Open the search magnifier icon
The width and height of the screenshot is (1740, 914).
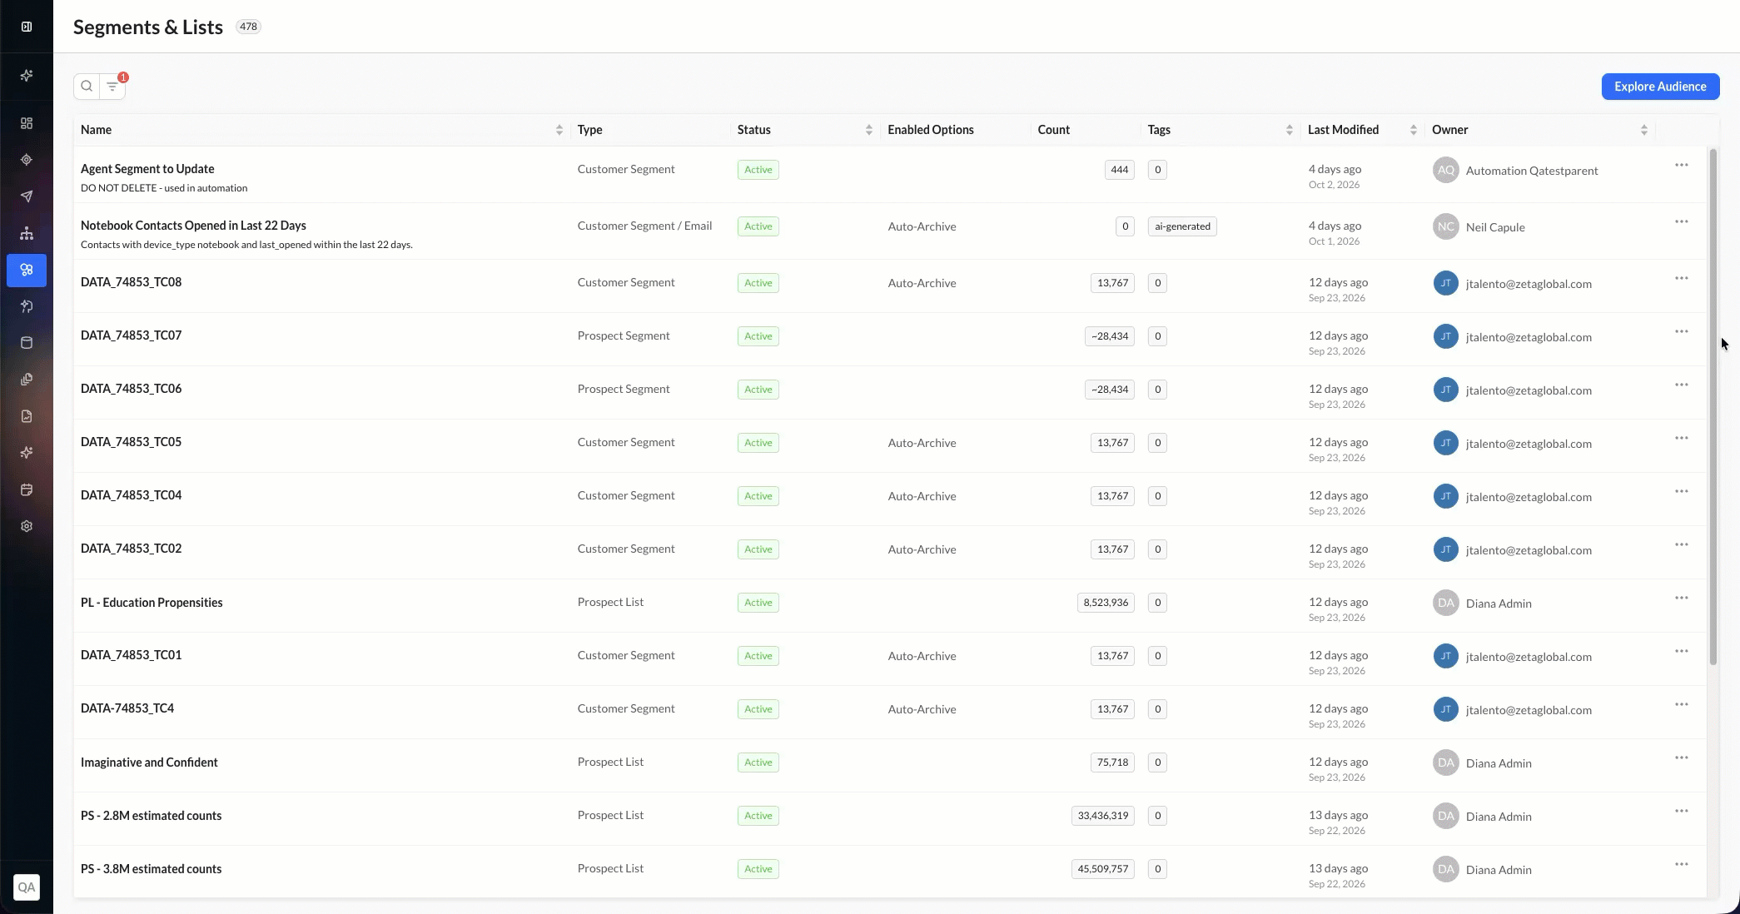(x=87, y=87)
